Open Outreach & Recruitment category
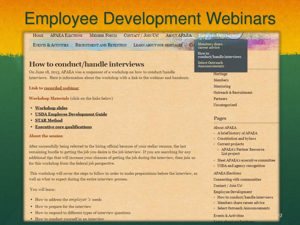This screenshot has height=225, width=300. click(x=233, y=93)
